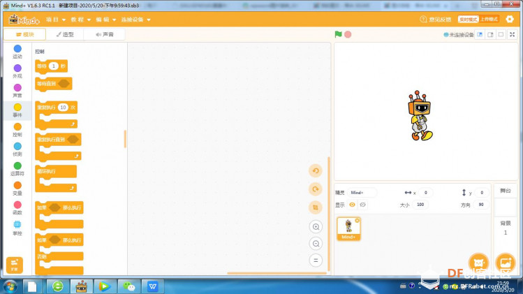
Task: Reset workspace zoom with equals icon
Action: pos(316,260)
